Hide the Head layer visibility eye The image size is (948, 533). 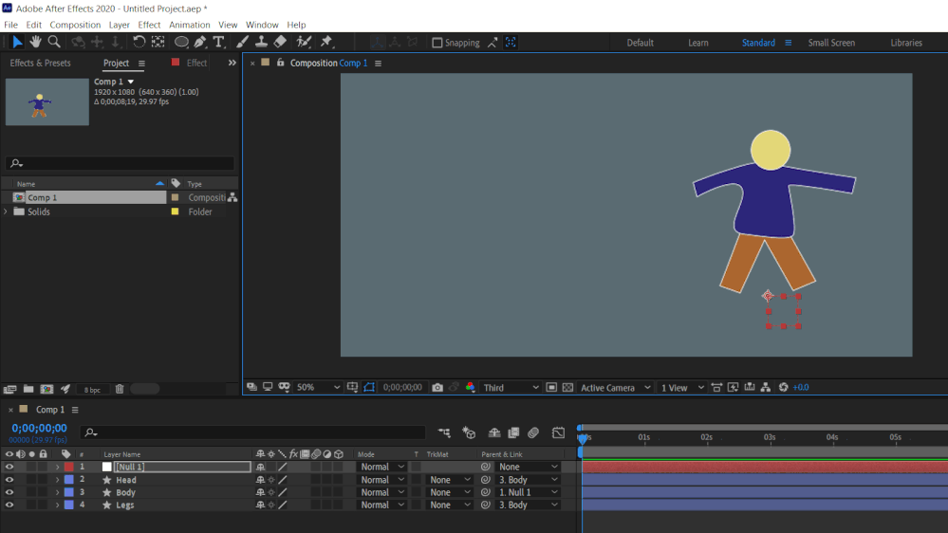9,480
